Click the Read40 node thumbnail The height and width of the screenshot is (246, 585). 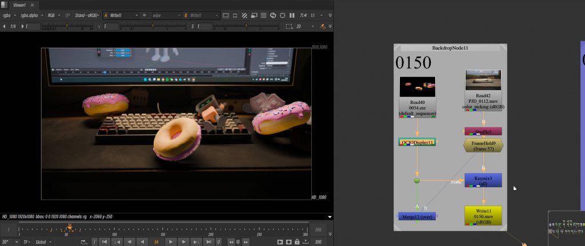[417, 87]
